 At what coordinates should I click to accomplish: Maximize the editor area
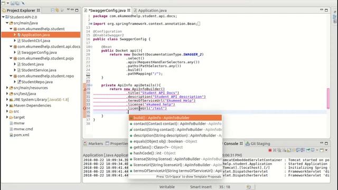pos(326,10)
